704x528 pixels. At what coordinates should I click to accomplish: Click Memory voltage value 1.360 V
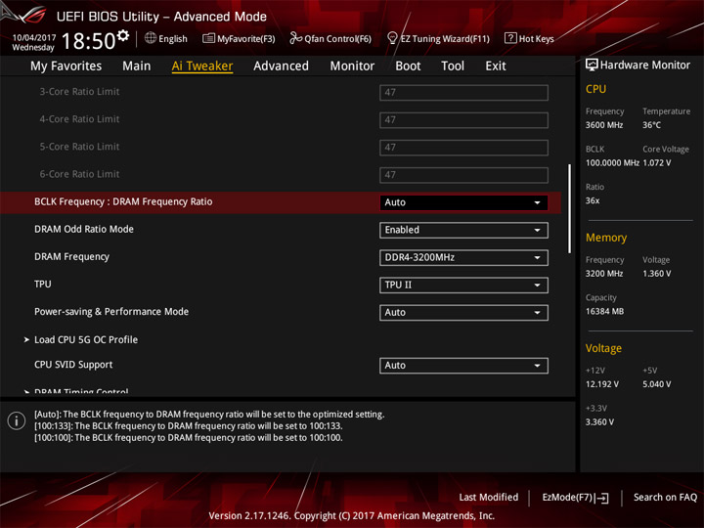tap(657, 274)
